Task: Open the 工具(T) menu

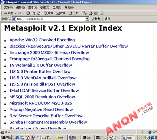Action: pos(57,7)
